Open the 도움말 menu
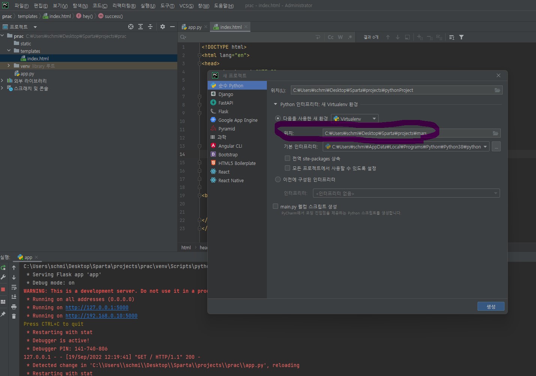The image size is (536, 376). coord(224,6)
